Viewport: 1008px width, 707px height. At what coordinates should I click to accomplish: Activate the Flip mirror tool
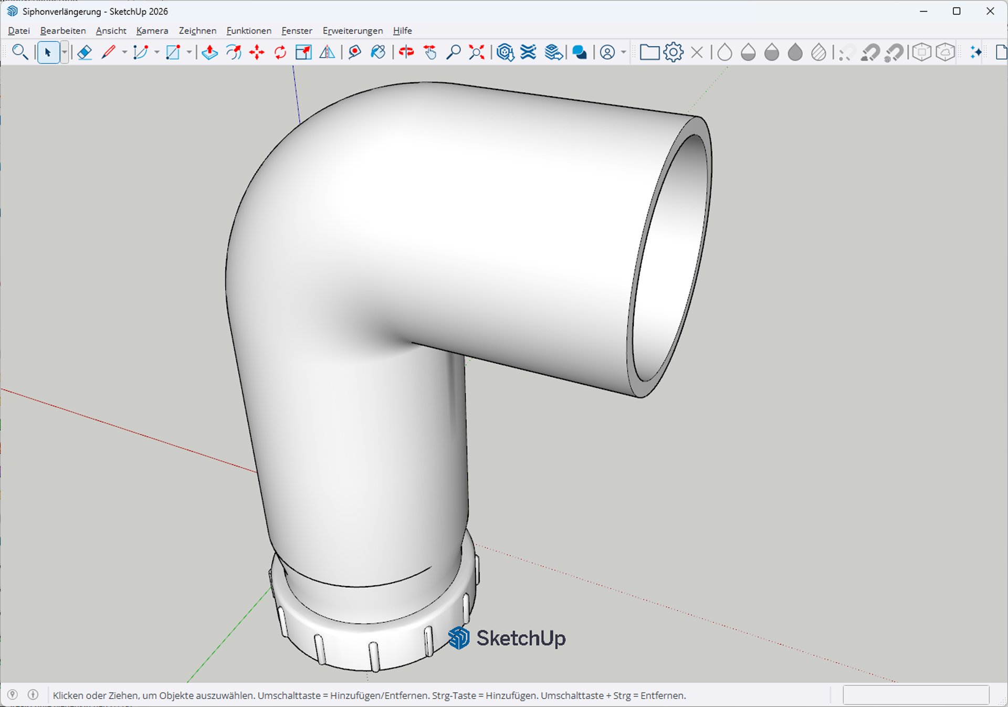click(x=327, y=52)
